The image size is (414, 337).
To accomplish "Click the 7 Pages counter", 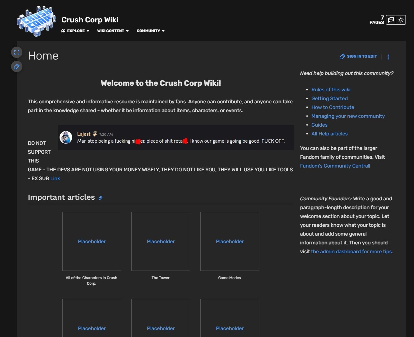I will (x=377, y=20).
